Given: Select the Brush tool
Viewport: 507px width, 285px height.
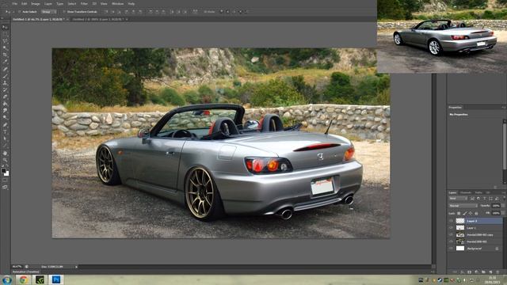Looking at the screenshot, I should 5,76.
